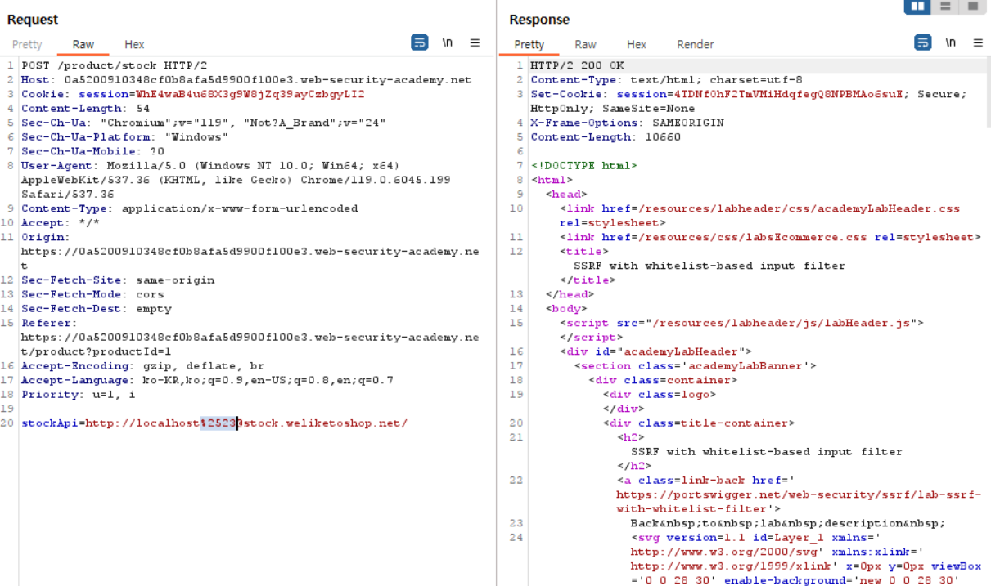This screenshot has height=586, width=991.
Task: Select Hex tab in Request panel
Action: (134, 45)
